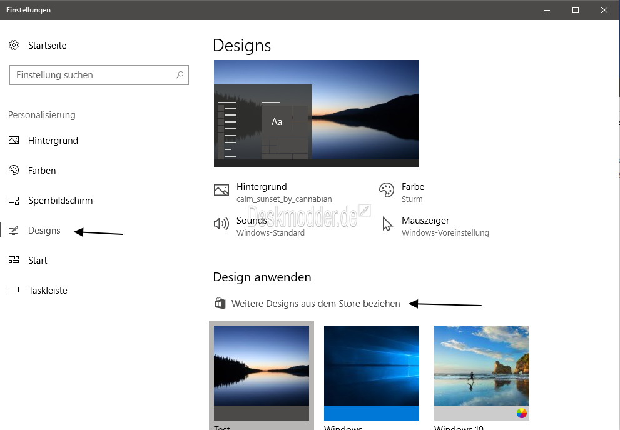Click the Sperrbildschirm lock screen icon
The height and width of the screenshot is (430, 620).
pyautogui.click(x=14, y=201)
